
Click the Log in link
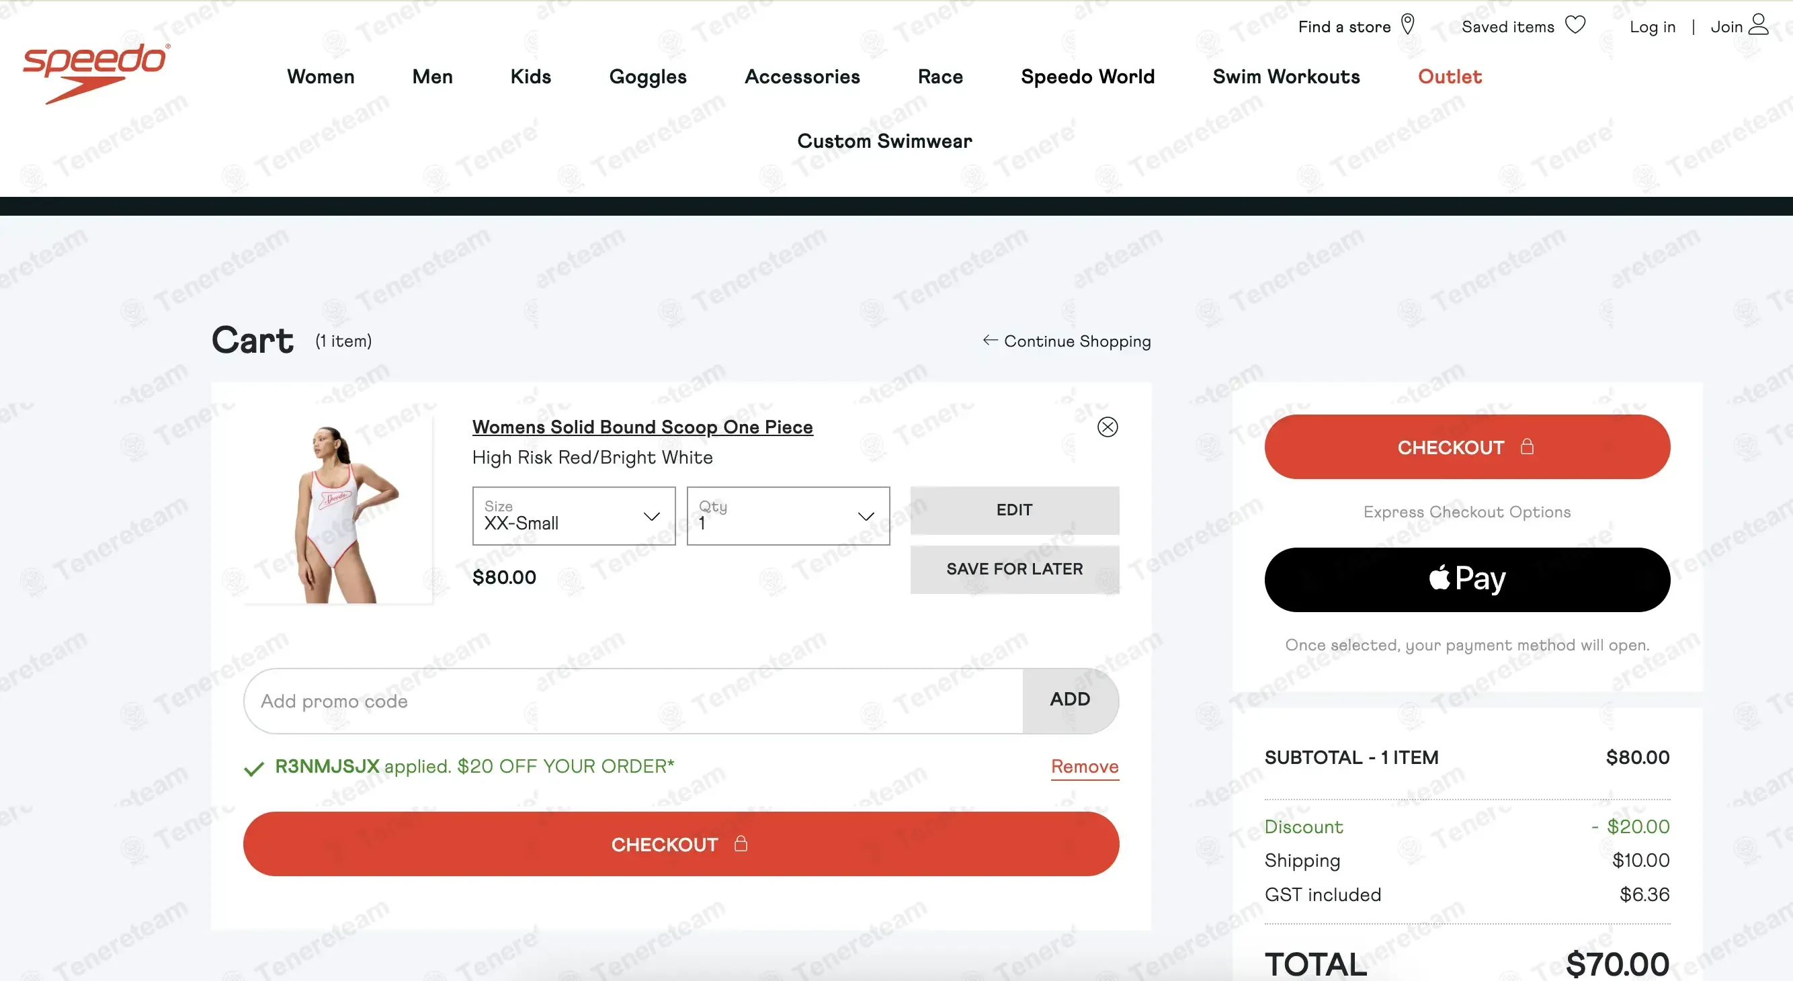pos(1653,27)
